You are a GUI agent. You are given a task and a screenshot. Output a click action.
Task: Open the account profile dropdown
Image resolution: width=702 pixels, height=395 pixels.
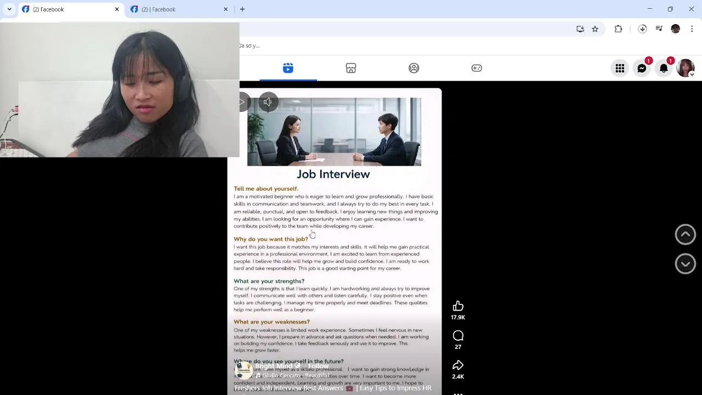point(686,68)
